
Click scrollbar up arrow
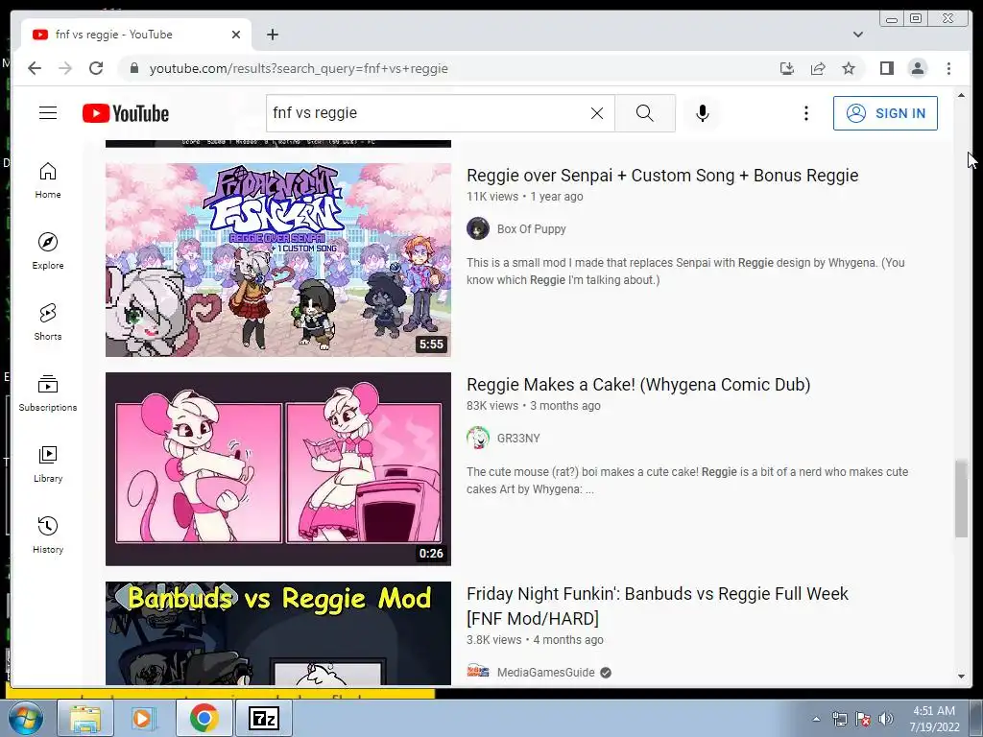click(x=961, y=95)
